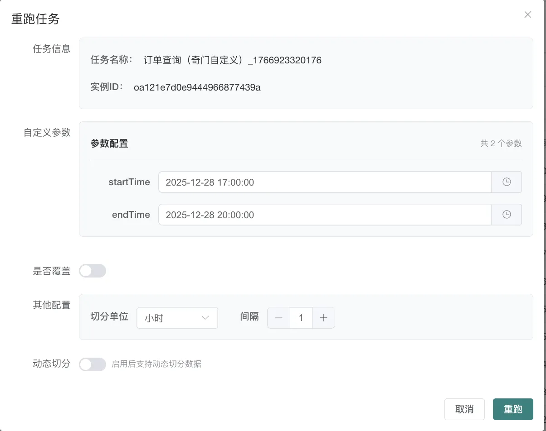Viewport: 546px width, 431px height.
Task: Click the 参数配置 section heading
Action: (109, 144)
